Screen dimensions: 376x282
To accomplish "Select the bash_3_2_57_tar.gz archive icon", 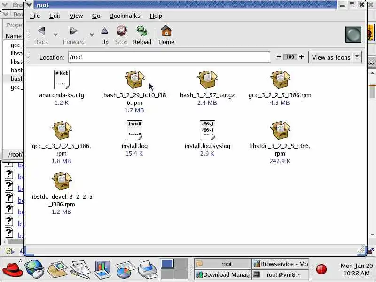I will point(207,79).
